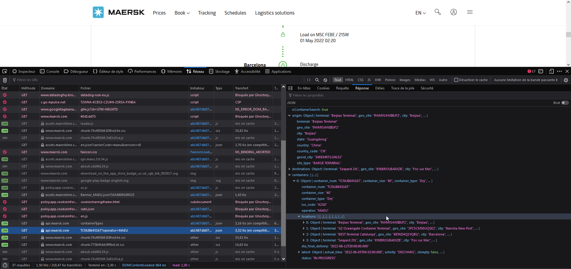
Task: Switch to the Mémoire panel
Action: point(171,71)
